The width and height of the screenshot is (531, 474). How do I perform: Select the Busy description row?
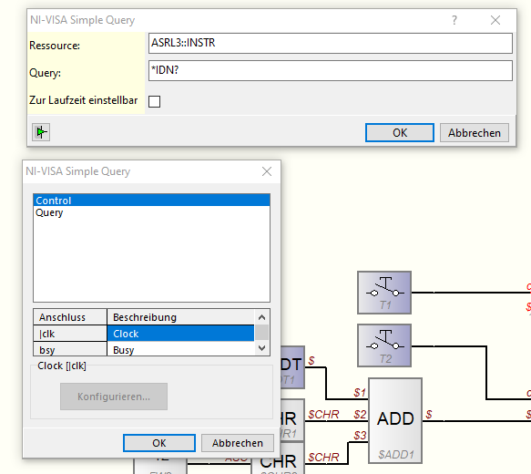180,349
